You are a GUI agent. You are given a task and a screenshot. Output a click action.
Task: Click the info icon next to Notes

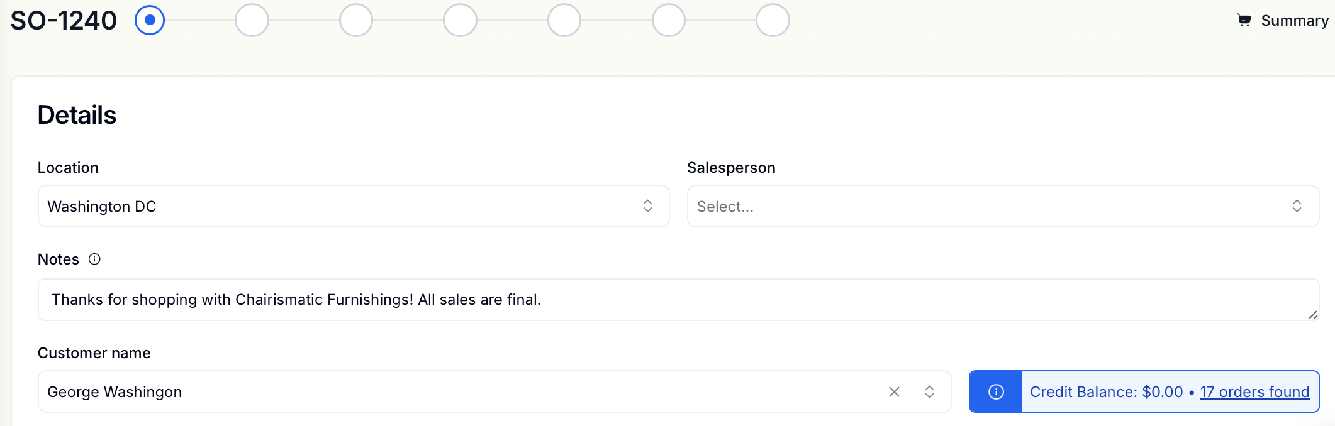tap(94, 259)
